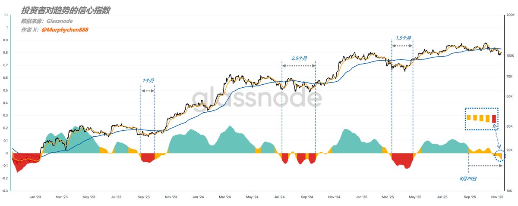Image resolution: width=518 pixels, height=206 pixels.
Task: Click the double arrow under 1个月
Action: (148, 91)
